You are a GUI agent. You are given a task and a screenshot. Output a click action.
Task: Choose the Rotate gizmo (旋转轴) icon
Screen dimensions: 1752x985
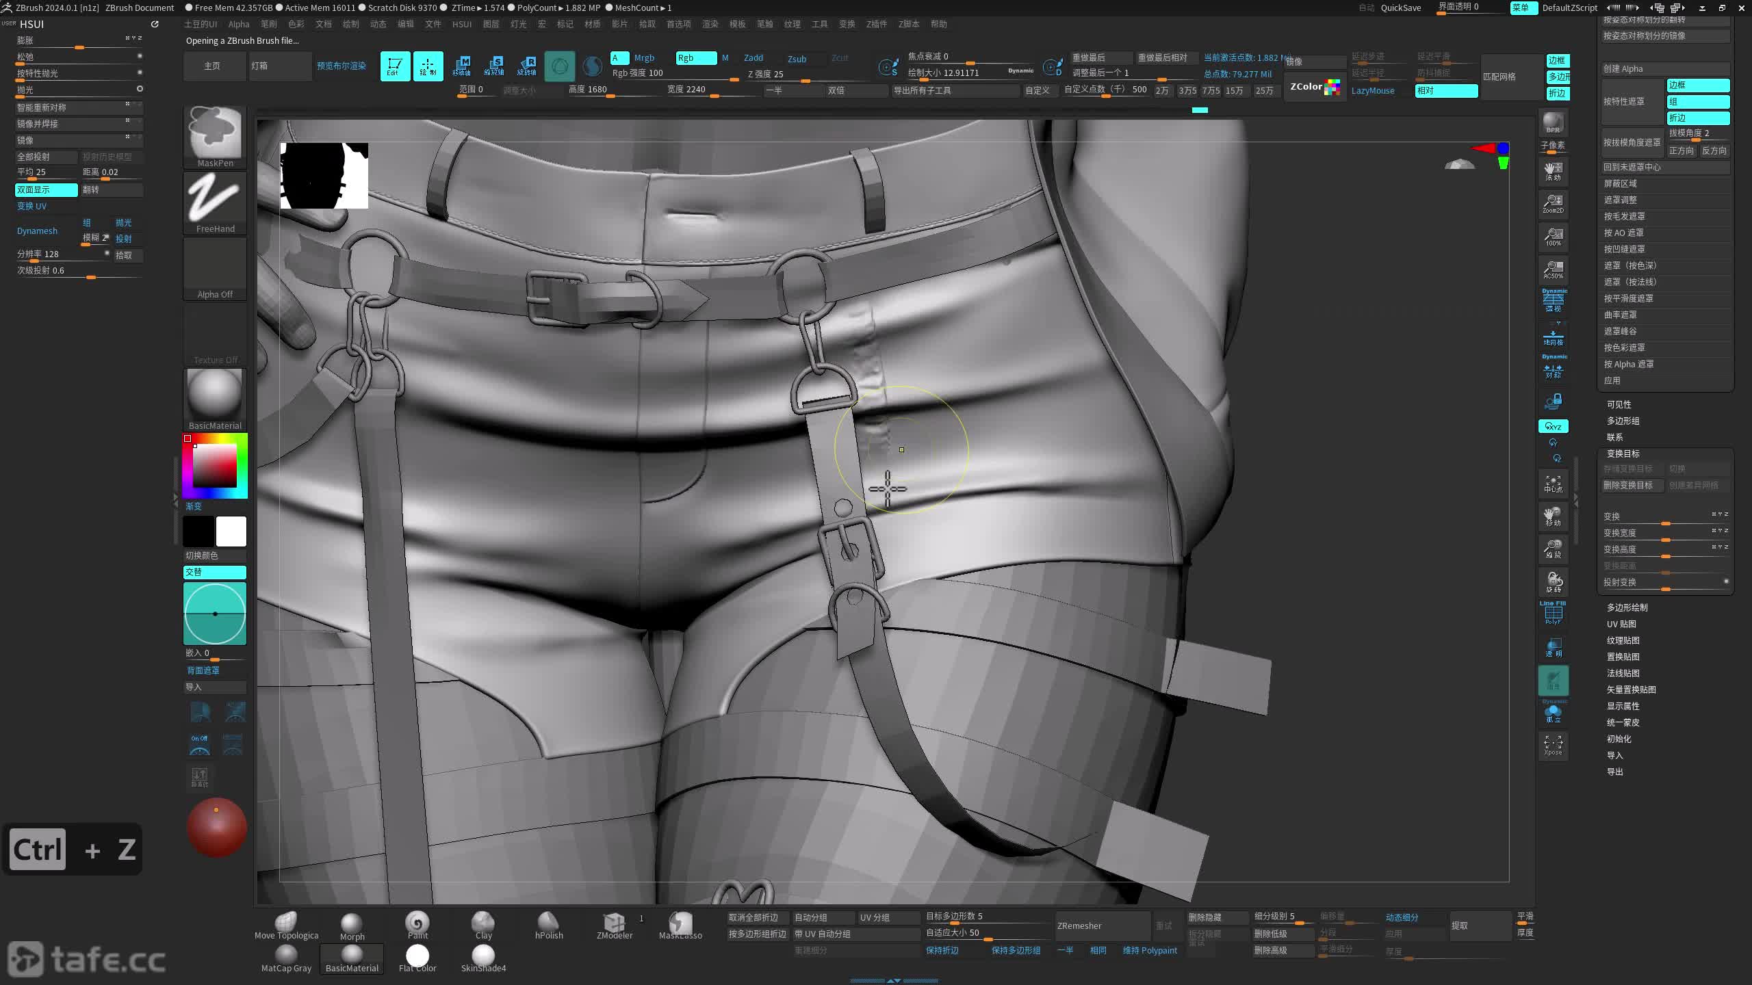point(527,66)
